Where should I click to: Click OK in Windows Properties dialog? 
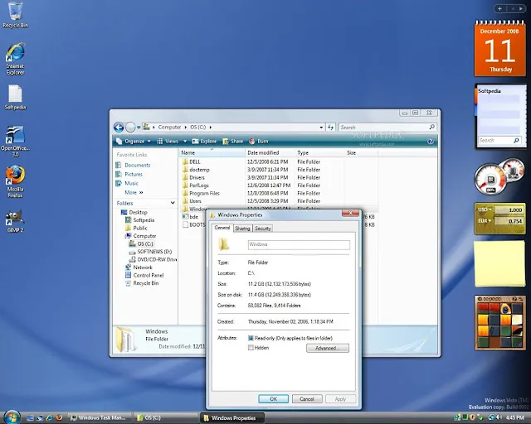(x=273, y=399)
